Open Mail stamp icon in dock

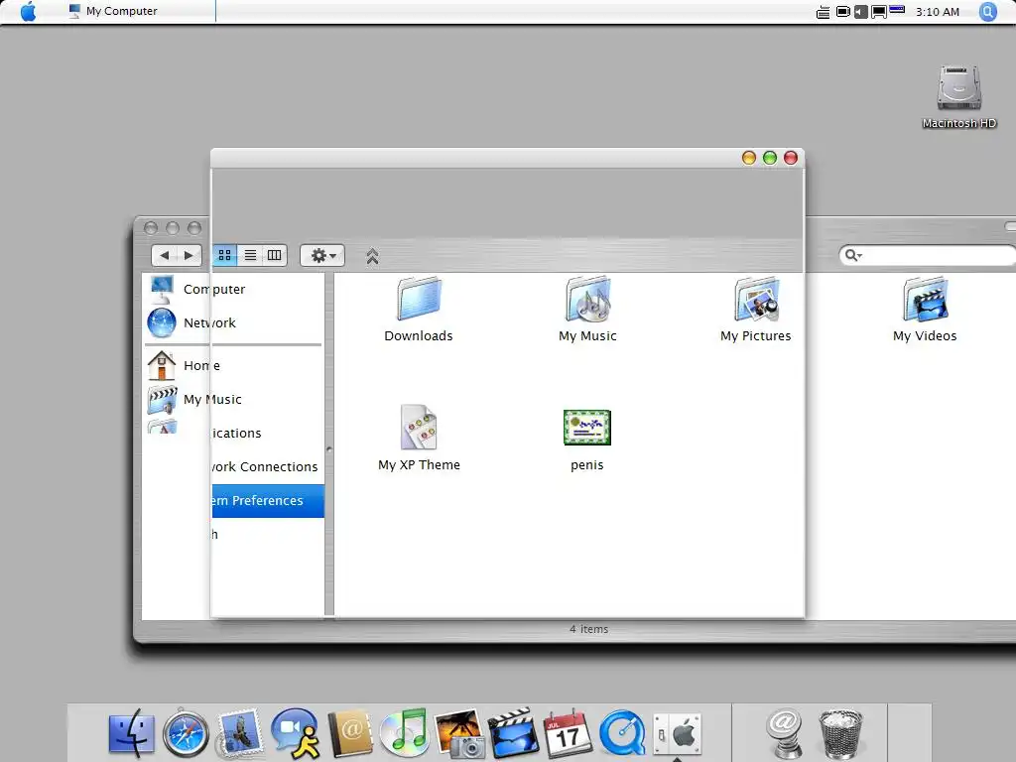240,733
